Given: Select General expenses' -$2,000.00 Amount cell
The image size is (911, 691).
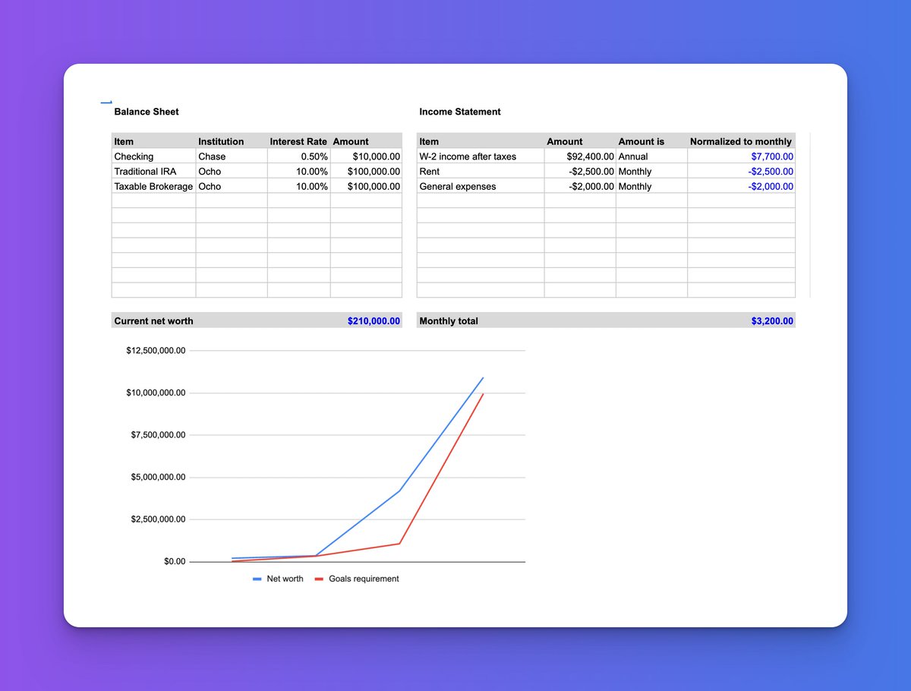Looking at the screenshot, I should [x=580, y=186].
